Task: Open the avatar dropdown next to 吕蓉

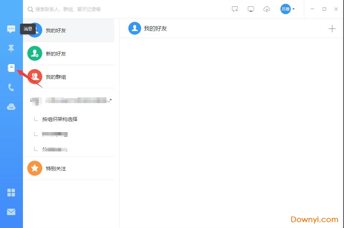Action: (294, 9)
